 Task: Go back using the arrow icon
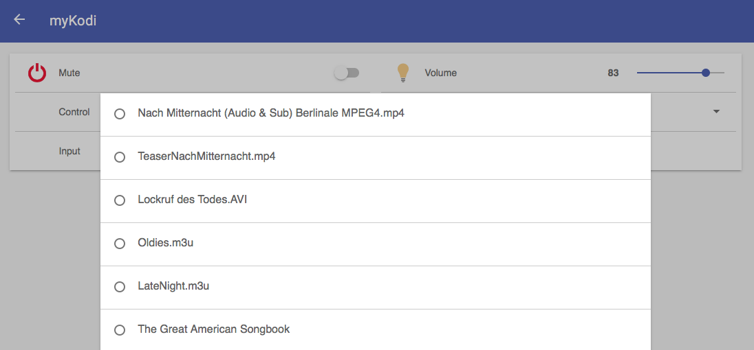19,20
